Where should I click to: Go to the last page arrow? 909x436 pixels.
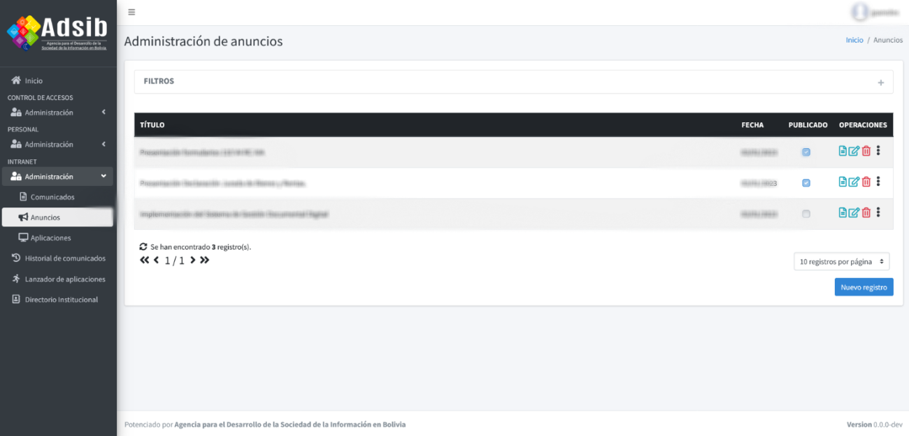205,260
